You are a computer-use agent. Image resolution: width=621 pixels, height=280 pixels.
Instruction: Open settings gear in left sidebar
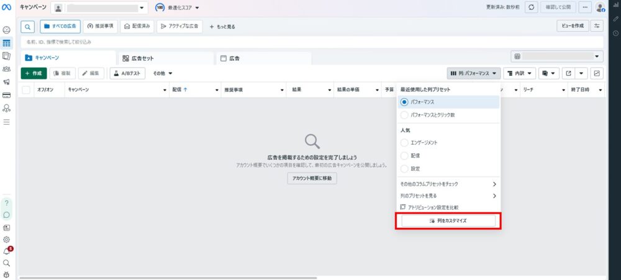click(7, 239)
